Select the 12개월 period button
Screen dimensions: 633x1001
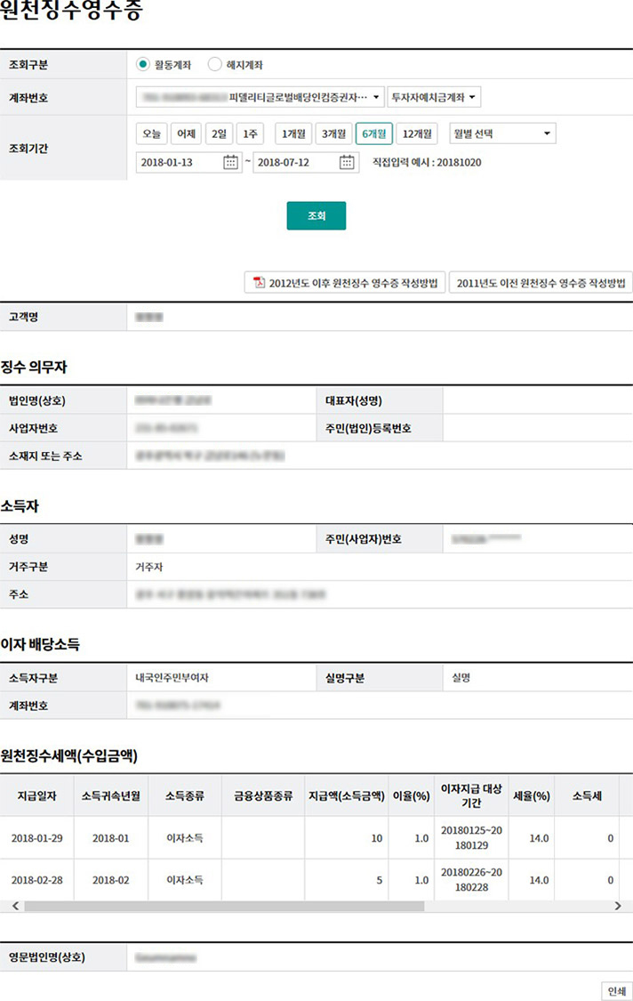[x=417, y=134]
